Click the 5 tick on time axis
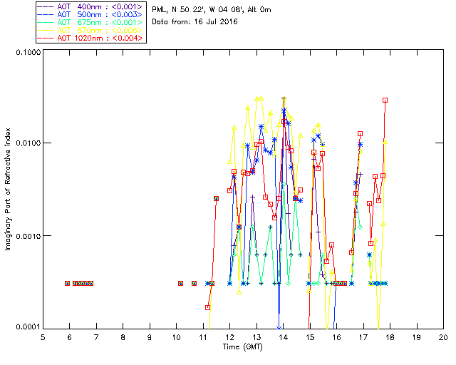 (x=43, y=336)
